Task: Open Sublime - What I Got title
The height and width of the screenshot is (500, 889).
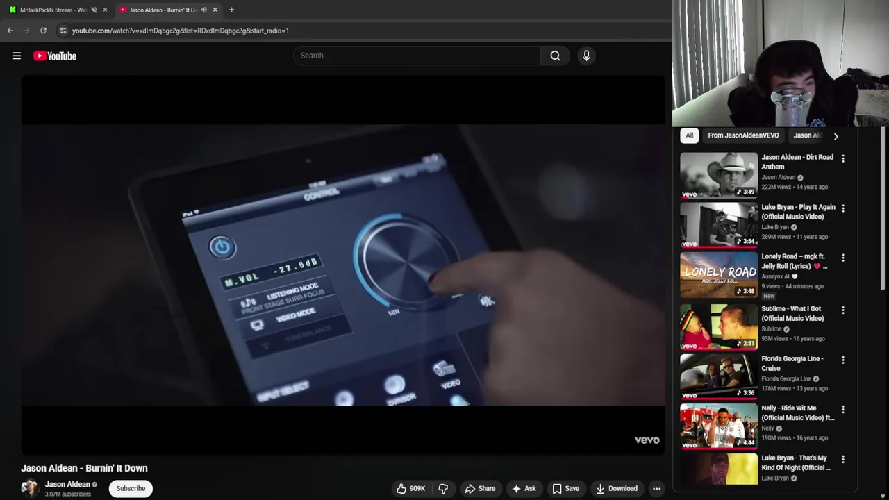Action: click(792, 313)
